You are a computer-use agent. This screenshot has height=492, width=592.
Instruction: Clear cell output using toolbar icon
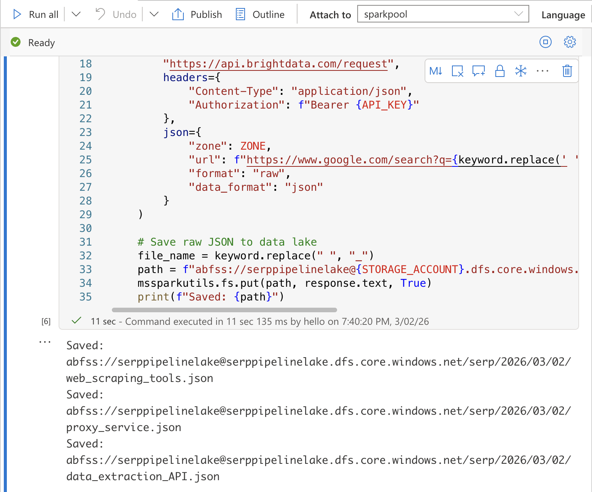click(457, 71)
